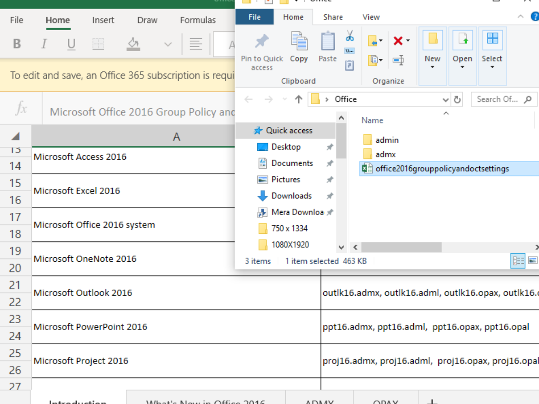Switch to the Insert tab in Excel
Image resolution: width=539 pixels, height=404 pixels.
click(x=103, y=20)
